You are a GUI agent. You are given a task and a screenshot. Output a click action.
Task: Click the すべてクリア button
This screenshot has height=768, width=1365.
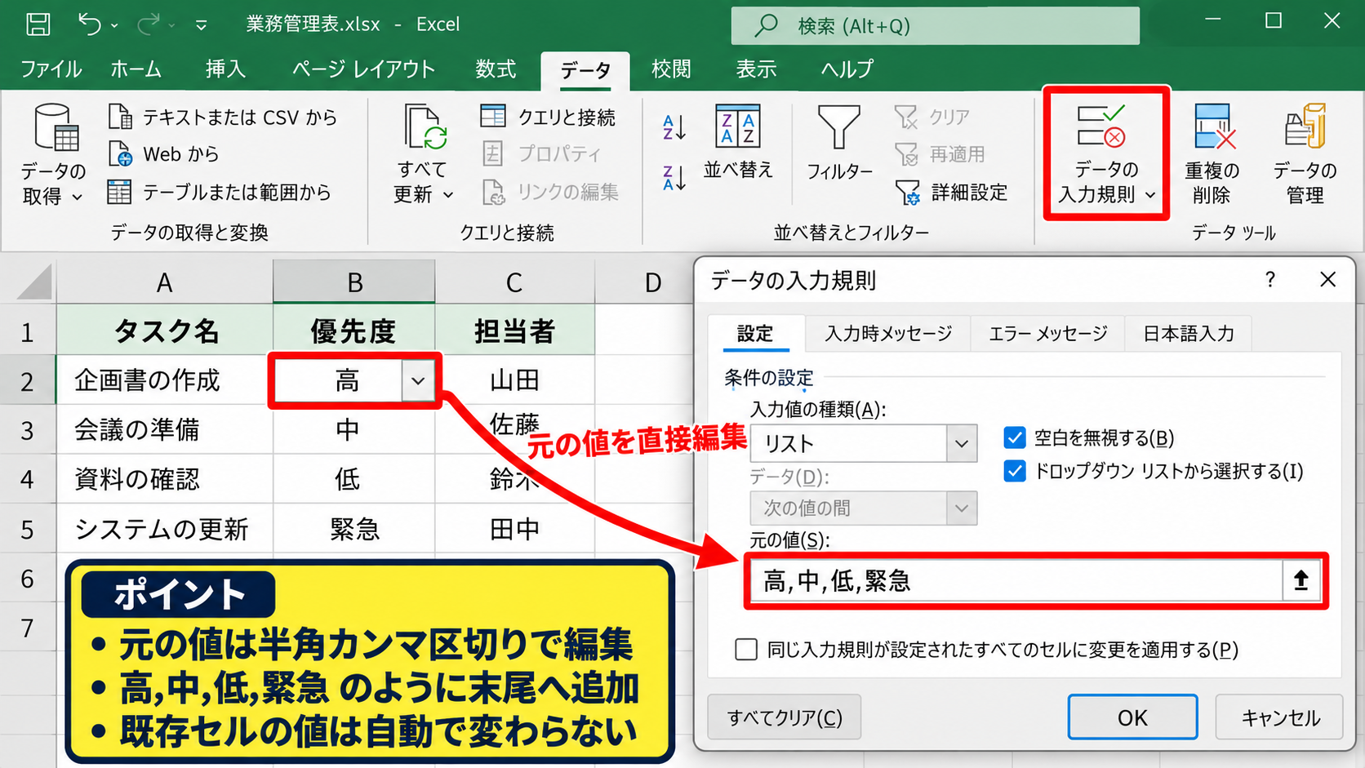click(x=785, y=717)
